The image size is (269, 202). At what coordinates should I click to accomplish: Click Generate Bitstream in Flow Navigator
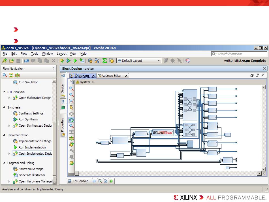click(32, 175)
